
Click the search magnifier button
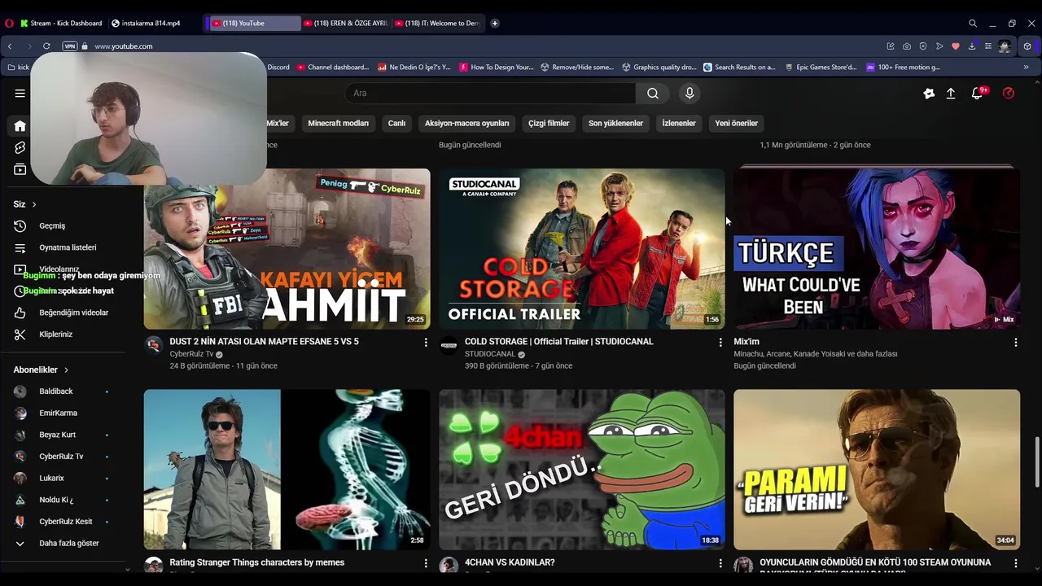click(x=652, y=93)
